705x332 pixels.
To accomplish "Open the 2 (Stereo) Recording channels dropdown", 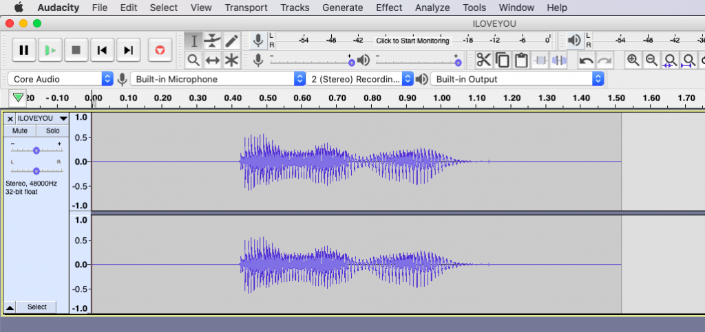I will (359, 80).
